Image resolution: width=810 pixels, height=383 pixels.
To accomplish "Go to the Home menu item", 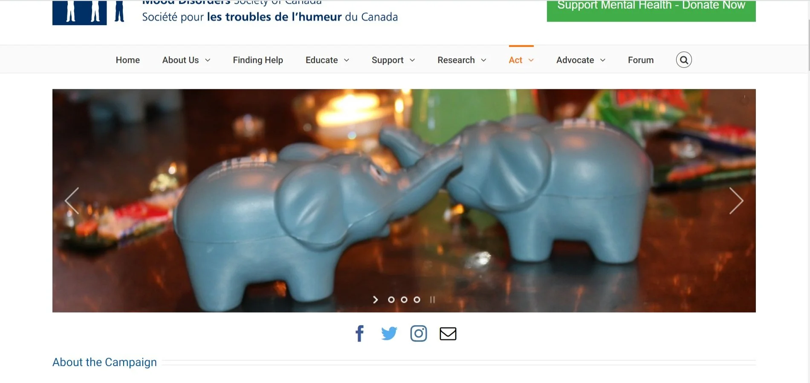I will (128, 60).
